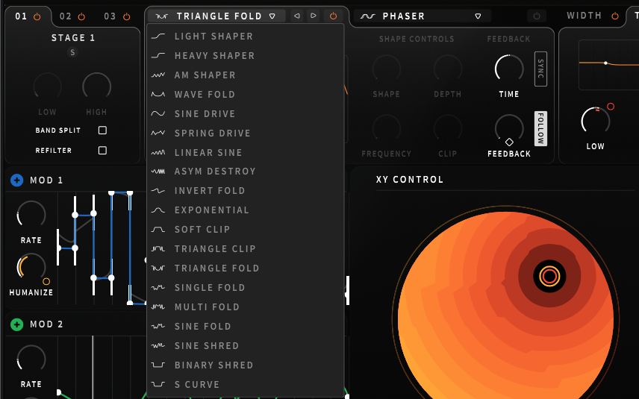Choose Sine Drive from list
Image resolution: width=639 pixels, height=399 pixels.
246,113
